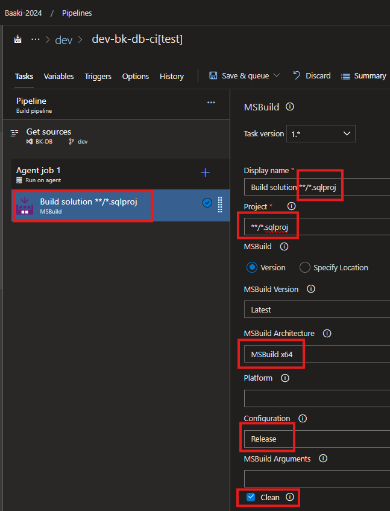Switch to the Options tab

[x=136, y=76]
